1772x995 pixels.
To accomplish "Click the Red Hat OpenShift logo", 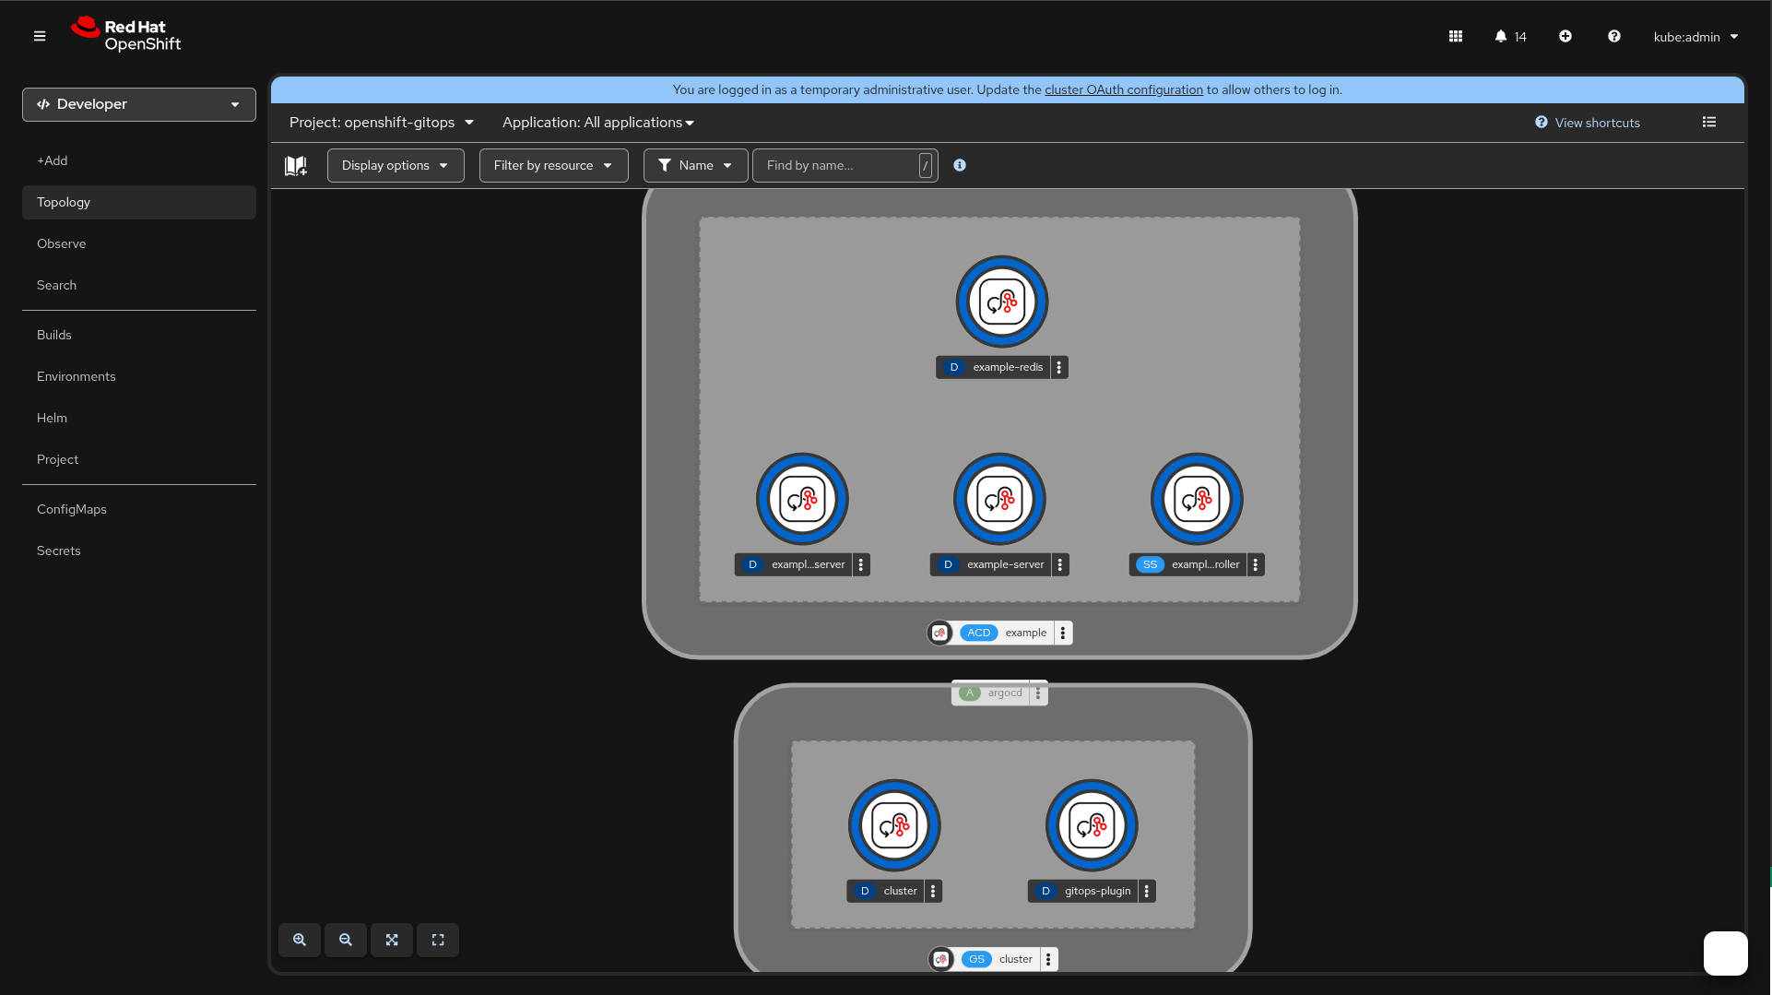I will tap(126, 35).
